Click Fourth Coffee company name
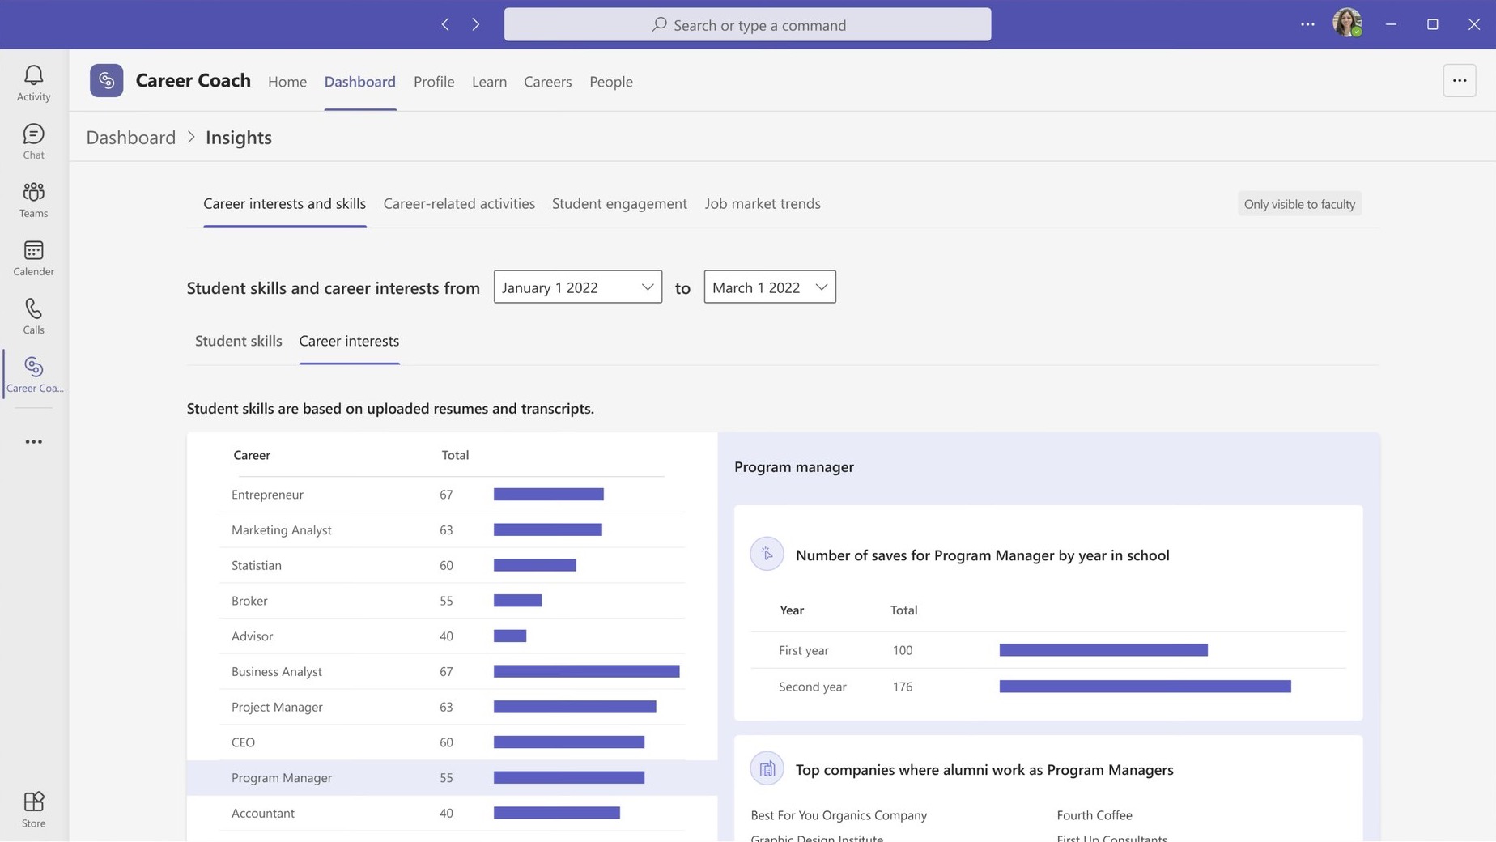This screenshot has height=842, width=1496. (x=1094, y=815)
